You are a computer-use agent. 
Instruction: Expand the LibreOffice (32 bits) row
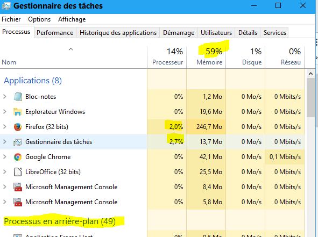[5, 172]
